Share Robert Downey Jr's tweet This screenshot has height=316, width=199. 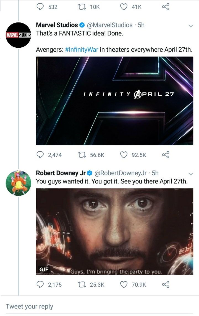pos(166,285)
